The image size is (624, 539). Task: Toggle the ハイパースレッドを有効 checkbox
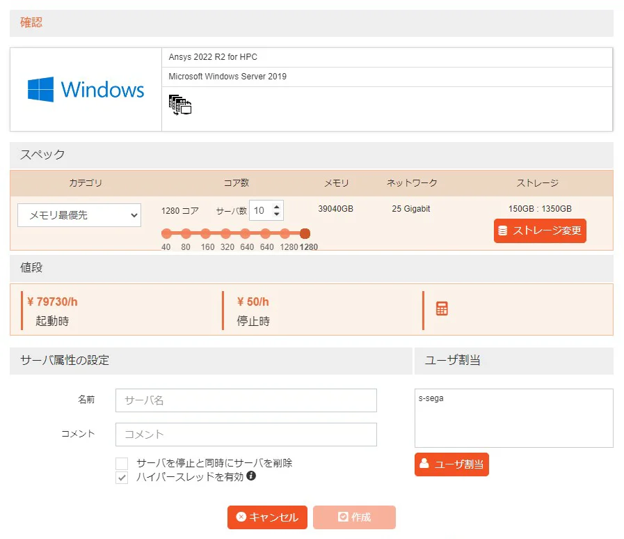[x=122, y=477]
